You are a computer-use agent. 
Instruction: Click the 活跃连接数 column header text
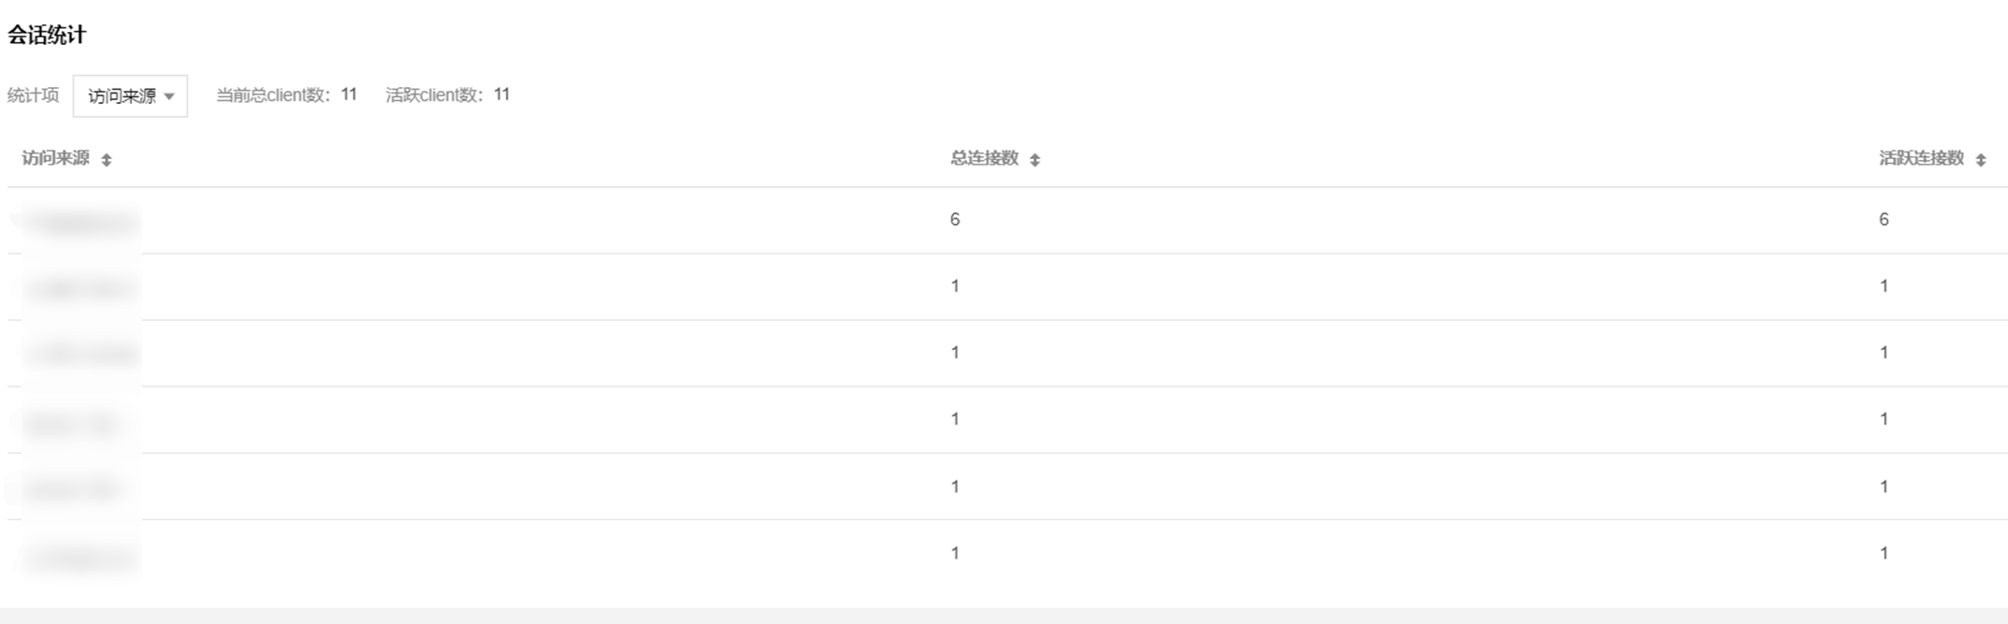1921,158
